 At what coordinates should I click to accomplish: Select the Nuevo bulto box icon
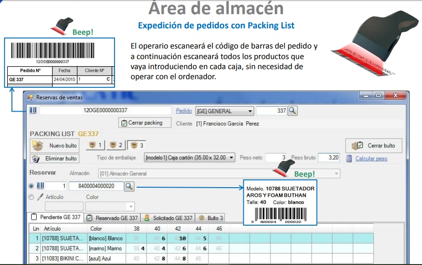tap(36, 146)
